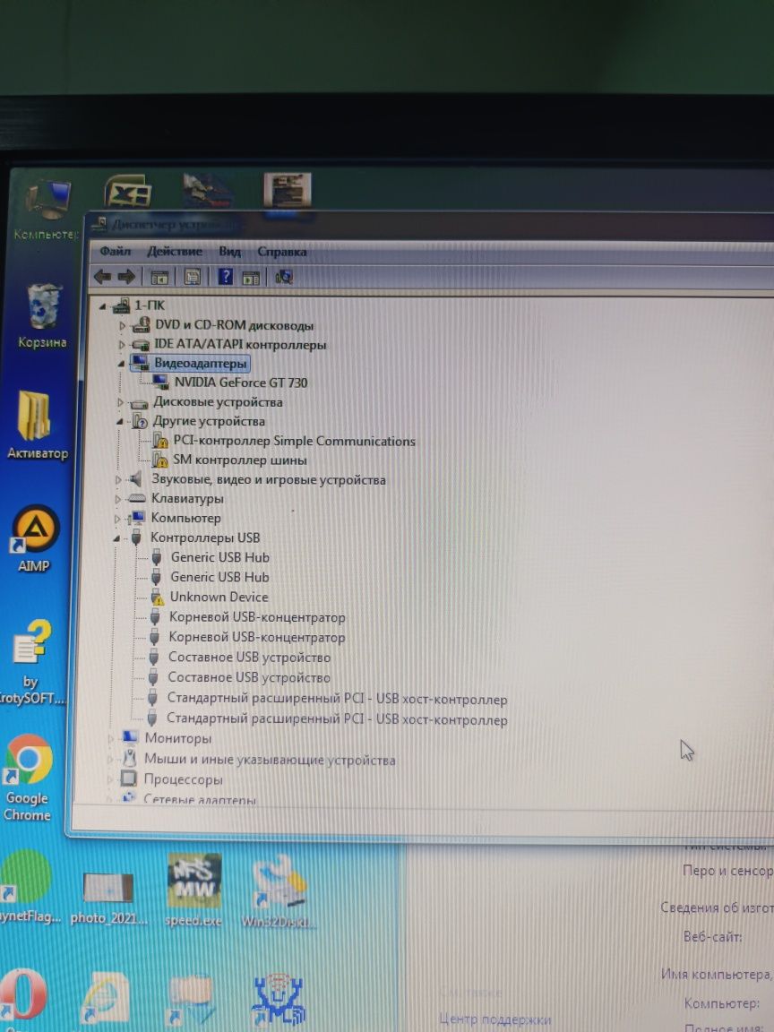Select NVIDIA GeForce GT 730 device
774x1032 pixels.
[x=240, y=383]
